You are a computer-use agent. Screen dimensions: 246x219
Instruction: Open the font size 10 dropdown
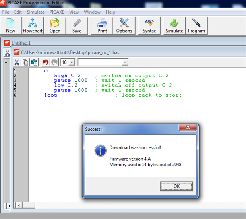[x=72, y=62]
